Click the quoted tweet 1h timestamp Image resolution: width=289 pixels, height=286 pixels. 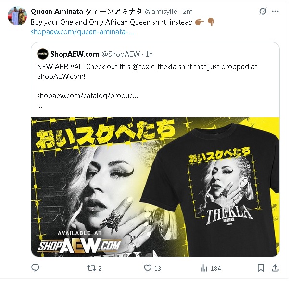(149, 54)
